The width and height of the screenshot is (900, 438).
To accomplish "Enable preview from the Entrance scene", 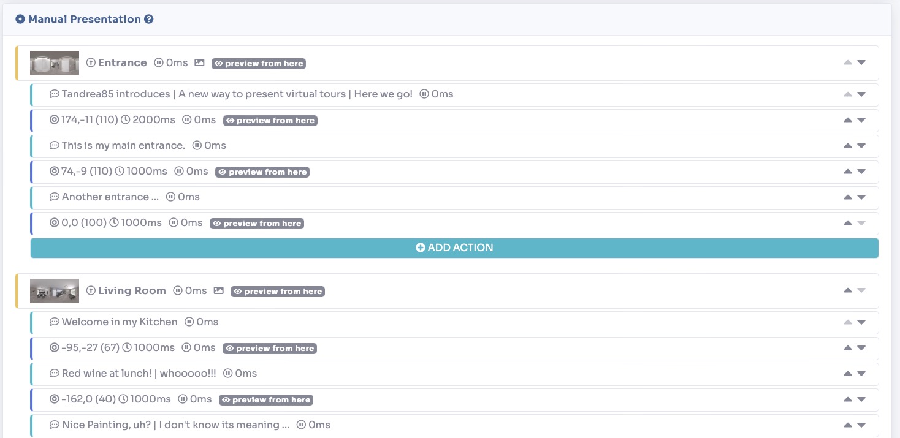I will coord(259,63).
